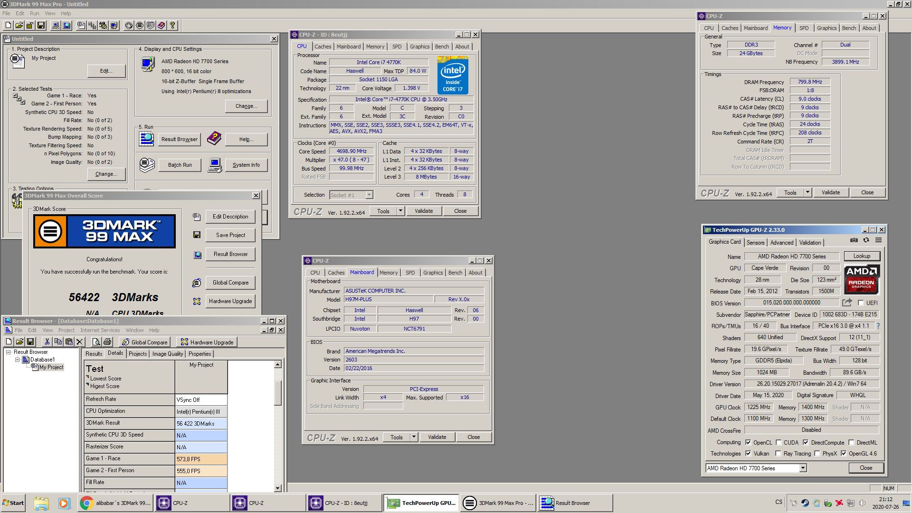Click 3DMark striped-circle run icon in toolbar
Viewport: 912px width, 513px height.
tap(140, 25)
